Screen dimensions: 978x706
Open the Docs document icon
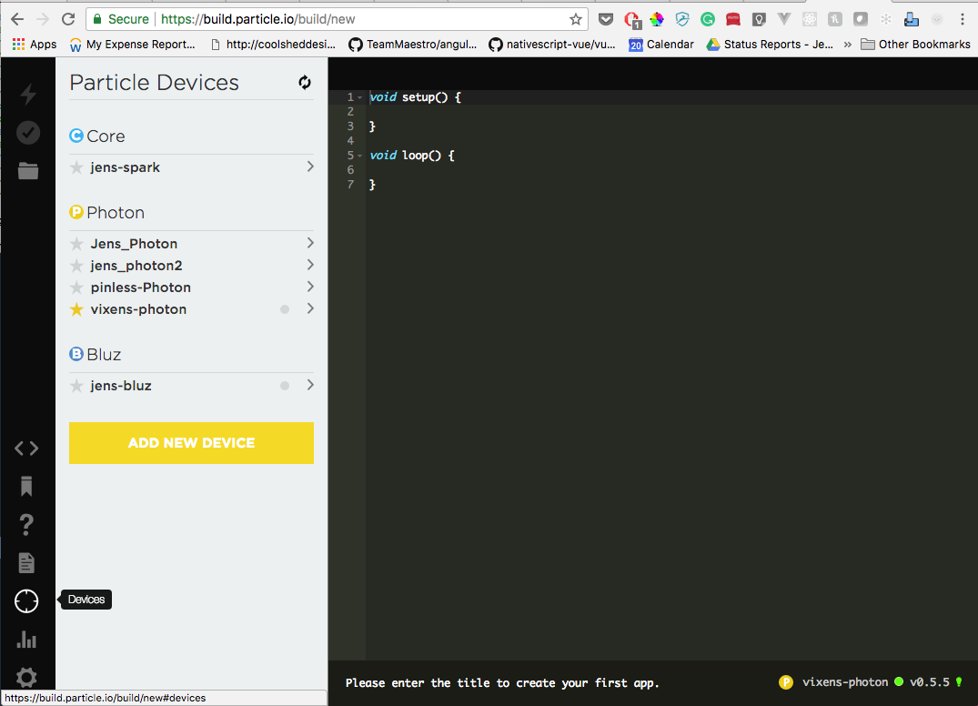coord(26,563)
